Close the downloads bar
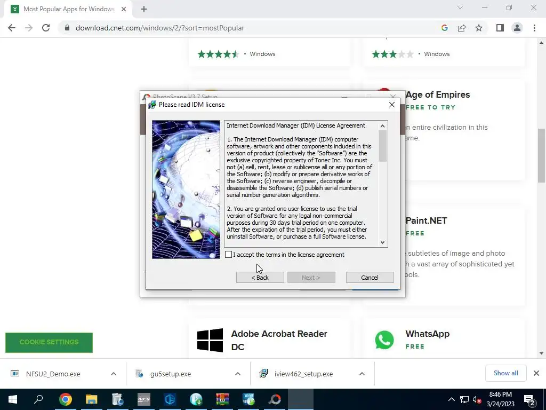Screen dimensions: 546x410 pos(536,373)
